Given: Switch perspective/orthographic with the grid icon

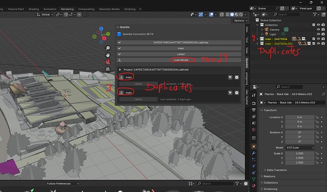Looking at the screenshot, I should (108, 69).
